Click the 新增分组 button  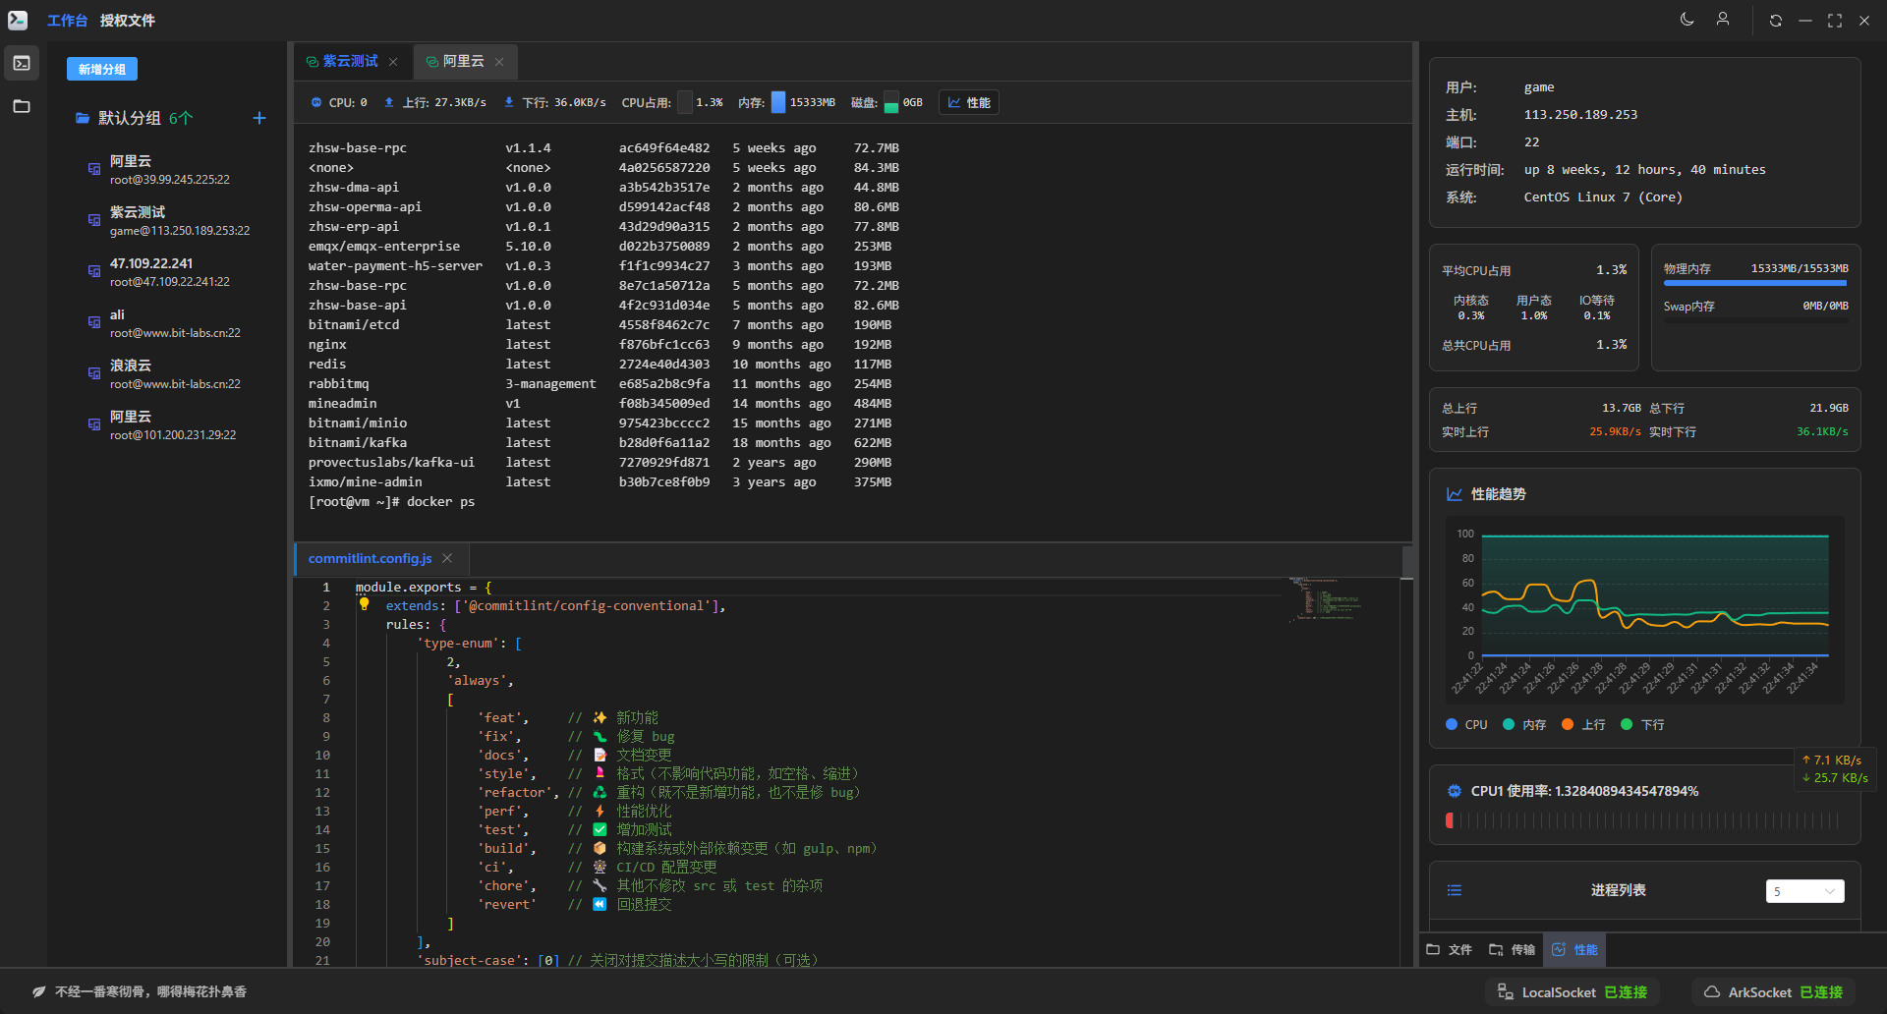click(x=102, y=69)
